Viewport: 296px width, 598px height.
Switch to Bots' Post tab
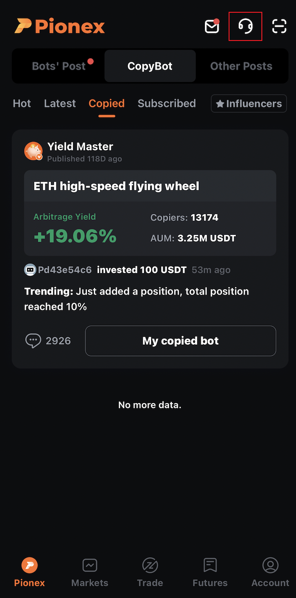click(59, 66)
